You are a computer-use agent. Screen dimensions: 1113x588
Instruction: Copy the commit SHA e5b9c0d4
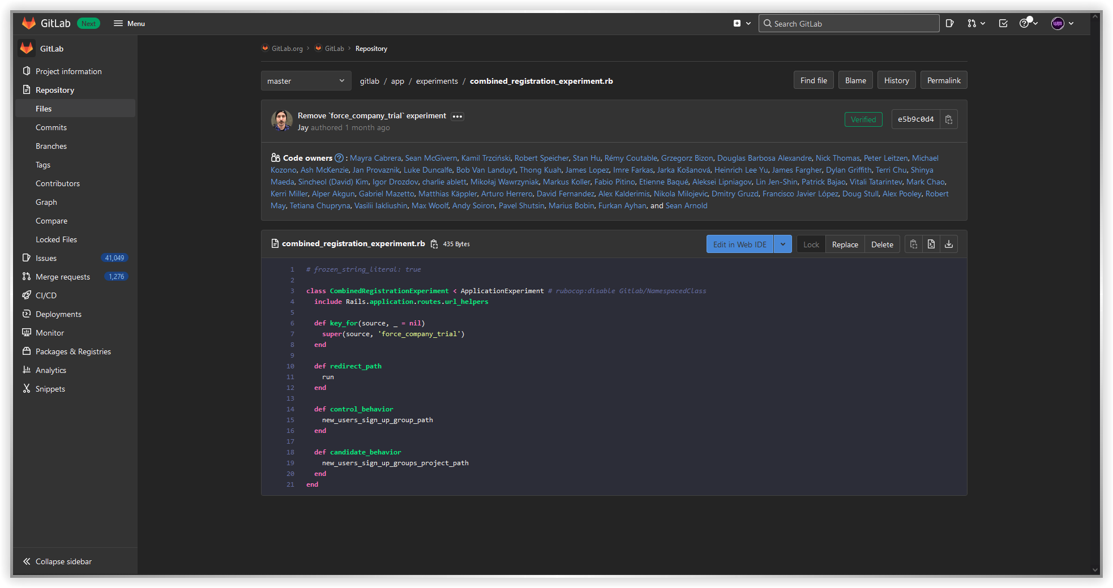[949, 119]
